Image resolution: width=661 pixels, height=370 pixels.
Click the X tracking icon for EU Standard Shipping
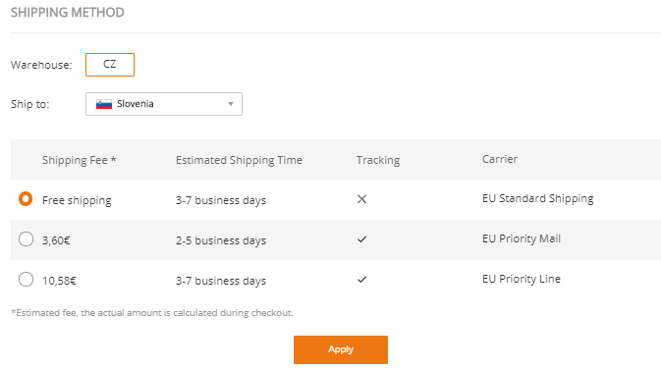coord(361,199)
